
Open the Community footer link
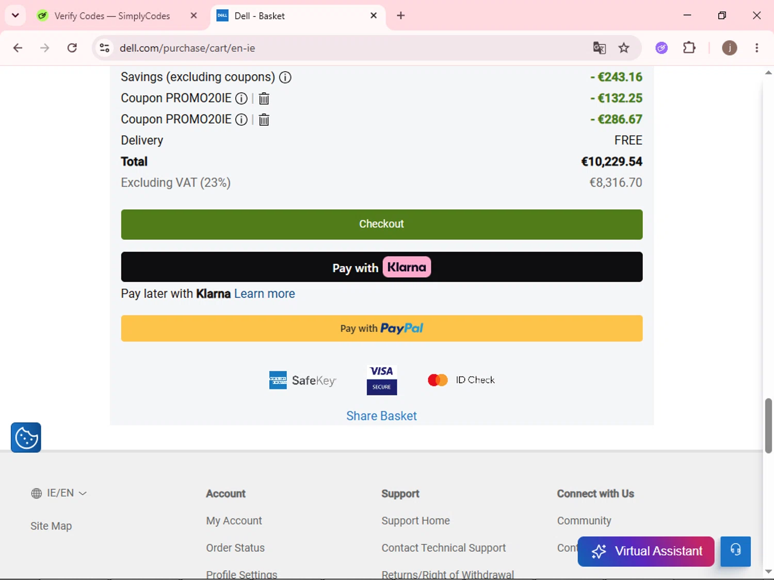[x=584, y=521]
